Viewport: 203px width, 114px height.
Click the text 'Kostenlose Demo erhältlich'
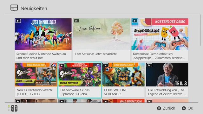click(x=153, y=54)
